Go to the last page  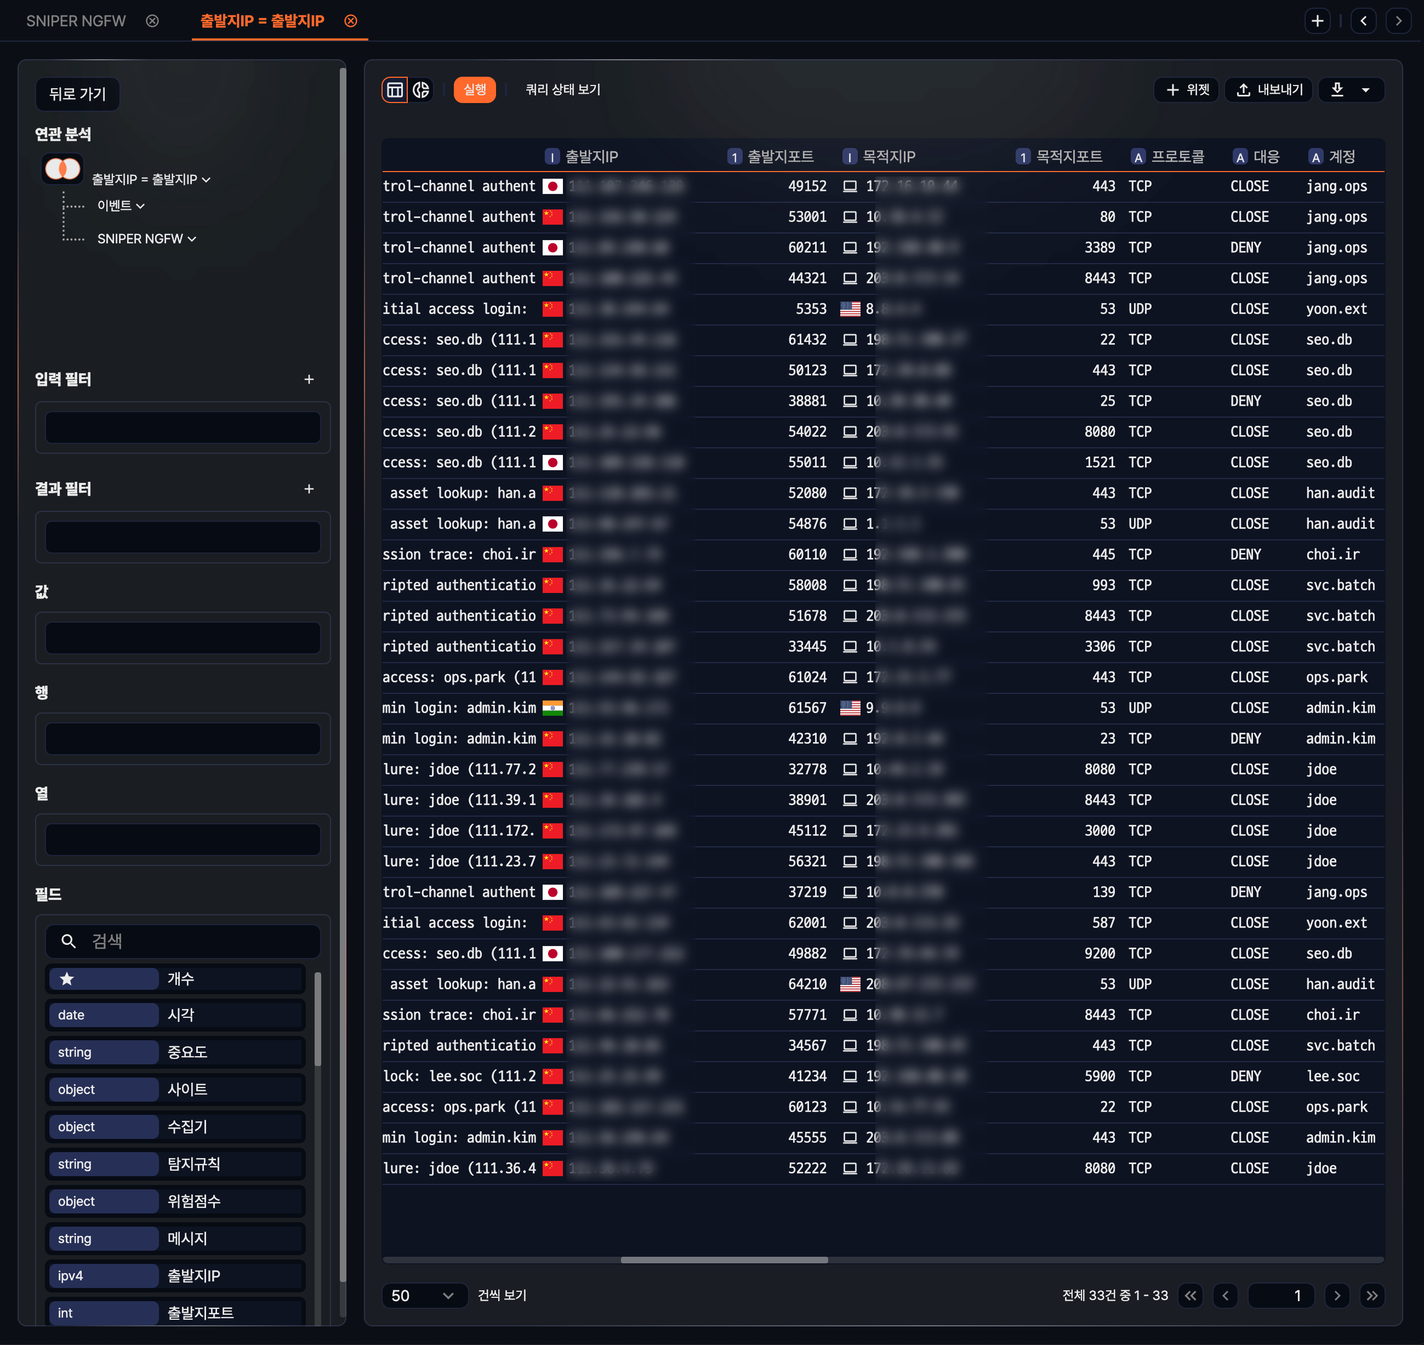click(x=1372, y=1296)
